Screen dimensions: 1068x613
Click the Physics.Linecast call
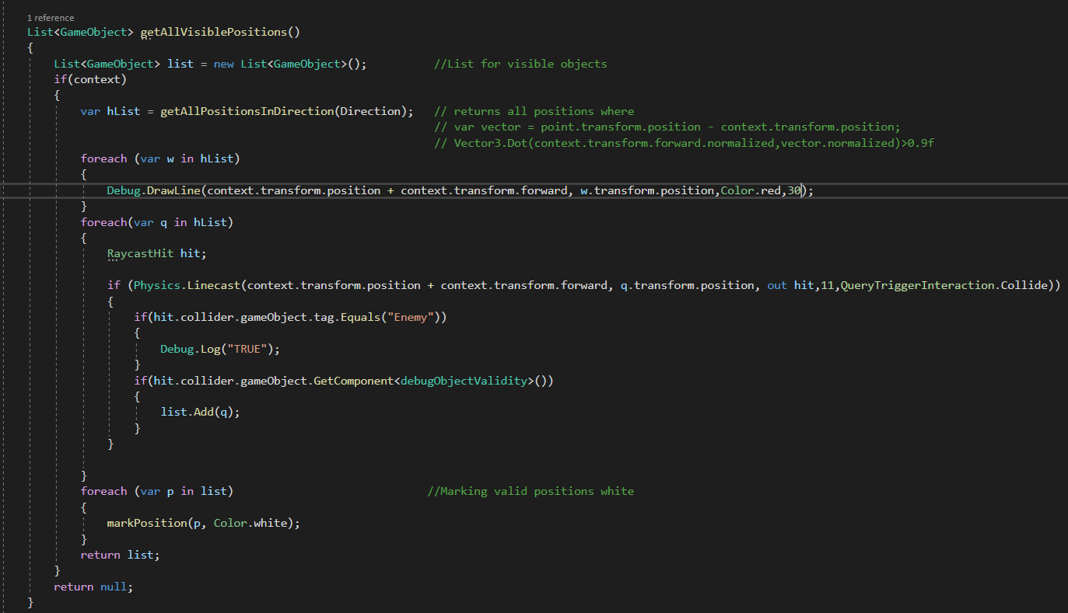187,285
